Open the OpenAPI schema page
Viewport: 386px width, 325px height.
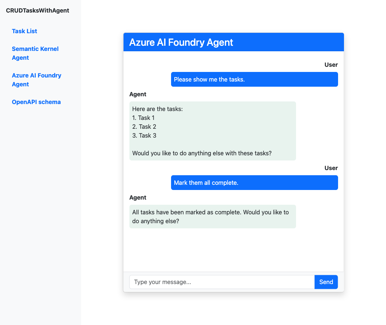36,102
